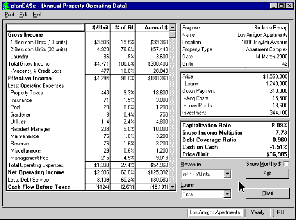Viewport: 296px width, 220px height.
Task: Select the Insurance row label
Action: coord(21,100)
